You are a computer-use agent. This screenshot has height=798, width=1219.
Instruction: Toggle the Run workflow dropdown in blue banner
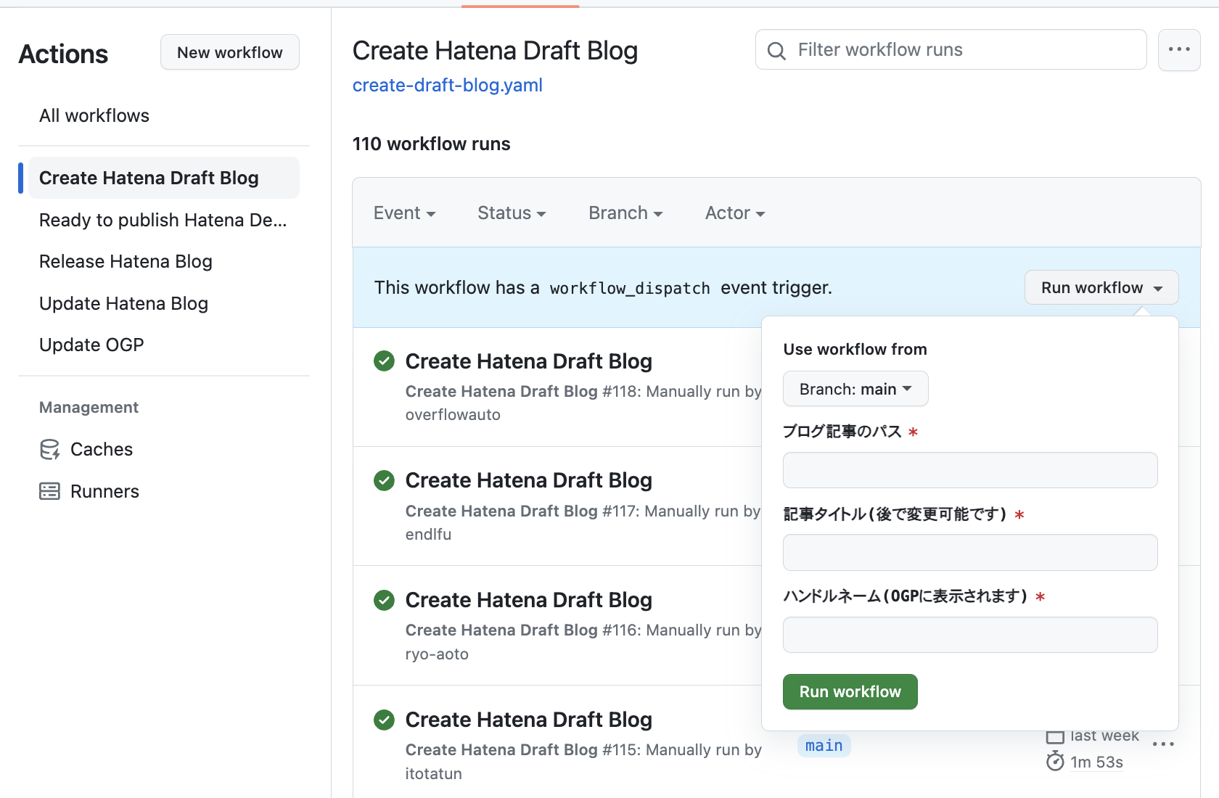tap(1101, 288)
